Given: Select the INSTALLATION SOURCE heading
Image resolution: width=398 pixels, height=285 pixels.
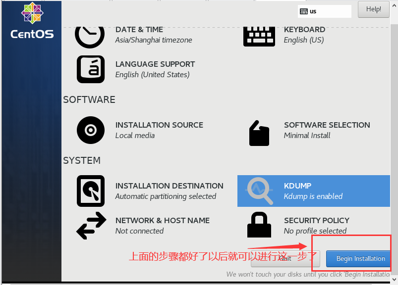Looking at the screenshot, I should pyautogui.click(x=159, y=125).
